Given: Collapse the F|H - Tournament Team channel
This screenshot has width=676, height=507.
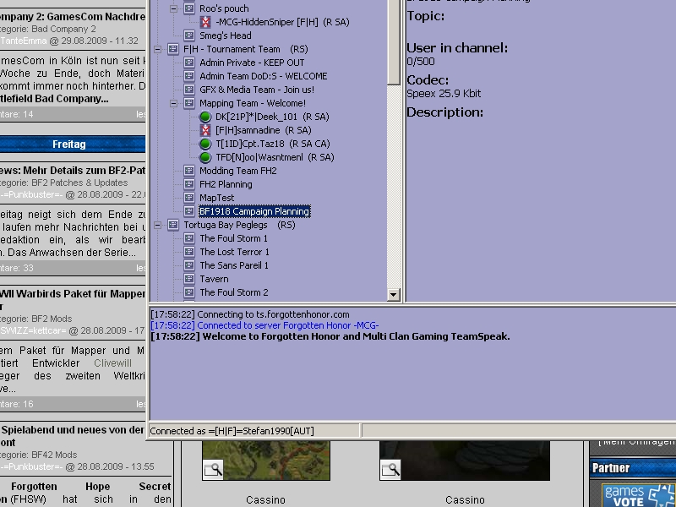Looking at the screenshot, I should pyautogui.click(x=158, y=49).
